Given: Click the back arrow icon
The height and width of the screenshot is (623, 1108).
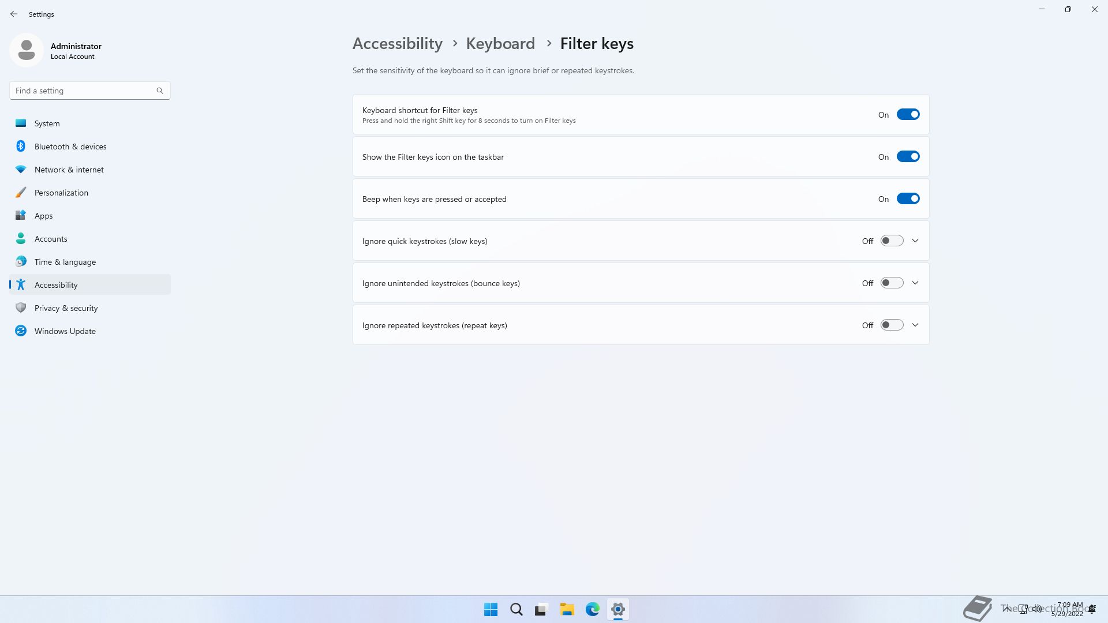Looking at the screenshot, I should point(14,14).
